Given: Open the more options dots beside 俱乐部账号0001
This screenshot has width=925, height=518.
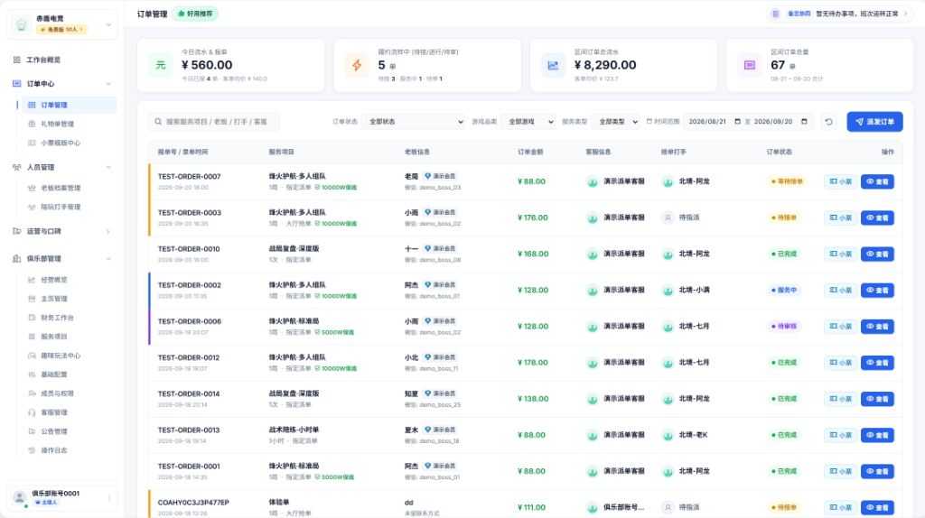Looking at the screenshot, I should [x=109, y=498].
